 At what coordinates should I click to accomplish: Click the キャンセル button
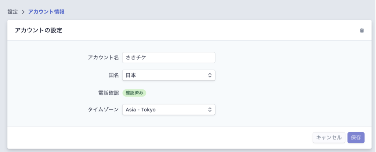(329, 138)
